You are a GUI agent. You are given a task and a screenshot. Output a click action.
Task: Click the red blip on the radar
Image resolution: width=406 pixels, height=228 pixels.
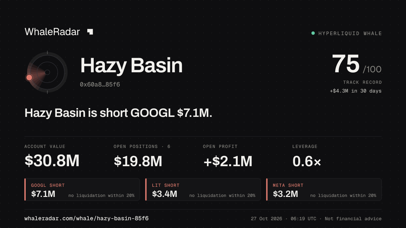pos(29,77)
